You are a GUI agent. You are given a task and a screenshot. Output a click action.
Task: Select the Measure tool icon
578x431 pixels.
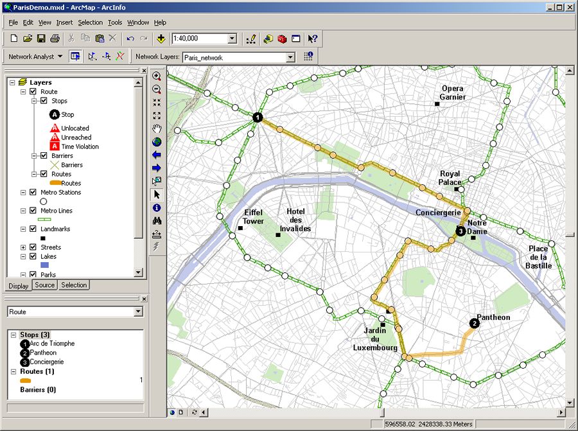157,234
